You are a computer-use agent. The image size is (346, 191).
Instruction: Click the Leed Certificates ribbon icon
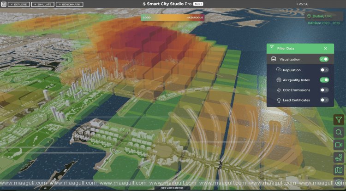[x=279, y=101]
